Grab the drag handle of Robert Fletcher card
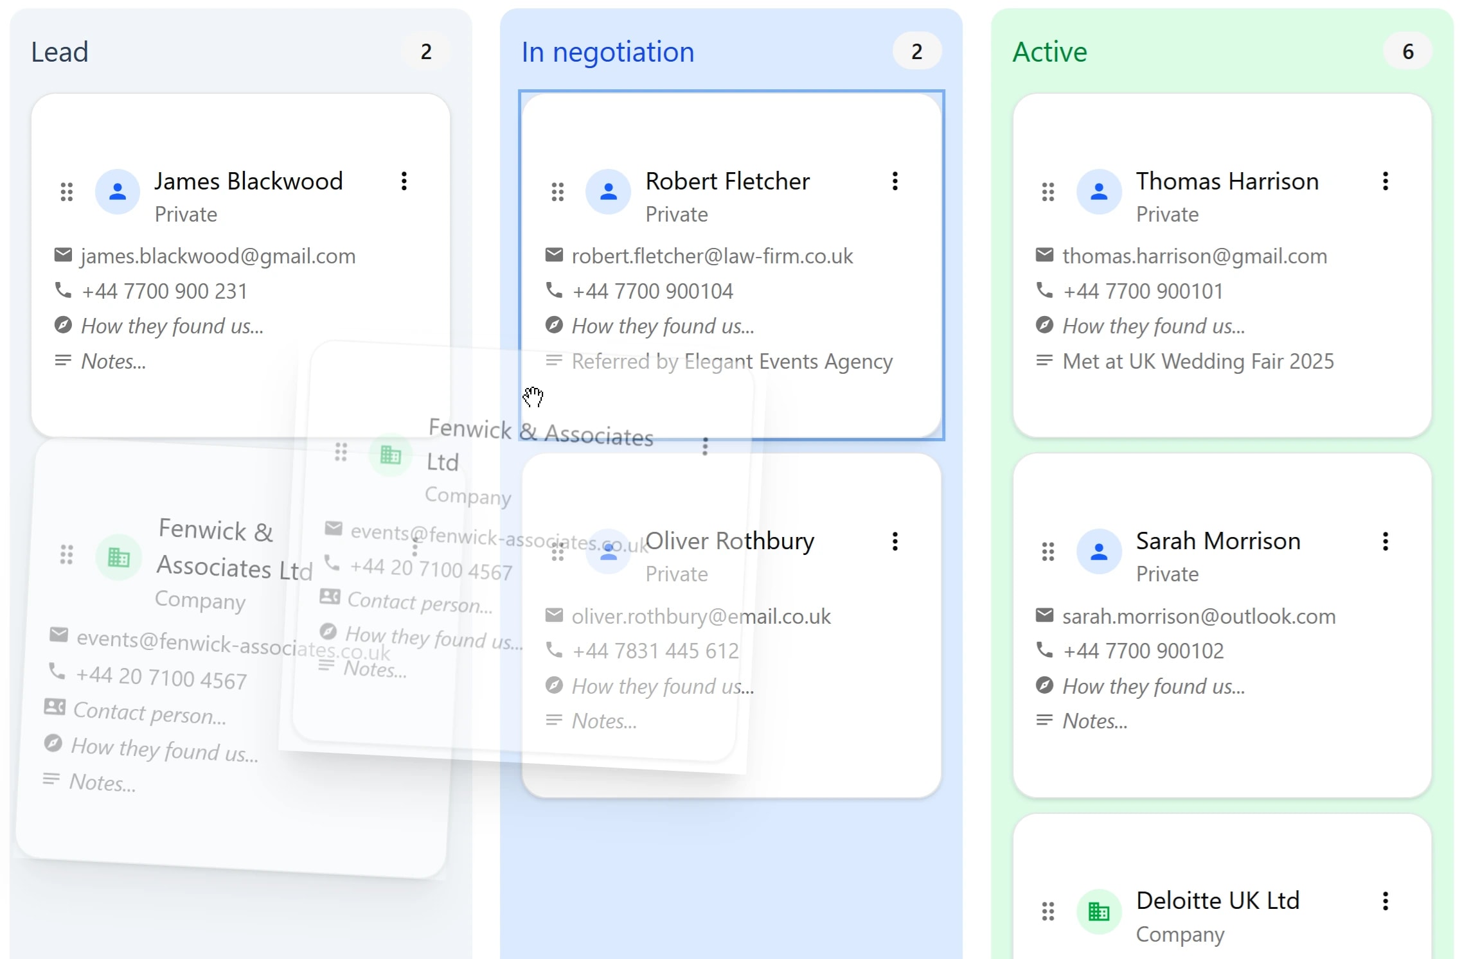Screen dimensions: 1462x959 558,191
